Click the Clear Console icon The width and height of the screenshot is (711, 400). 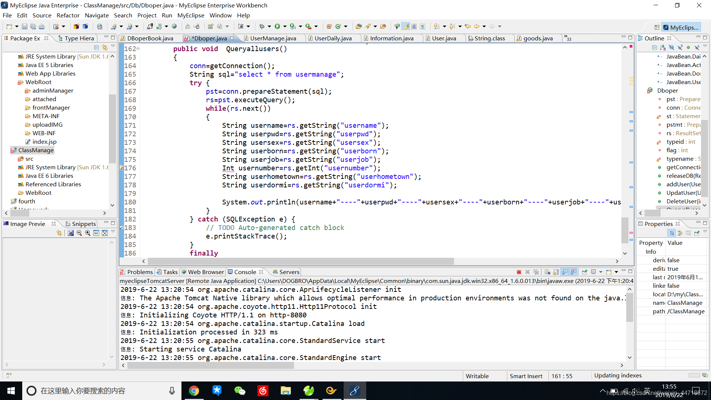click(547, 272)
